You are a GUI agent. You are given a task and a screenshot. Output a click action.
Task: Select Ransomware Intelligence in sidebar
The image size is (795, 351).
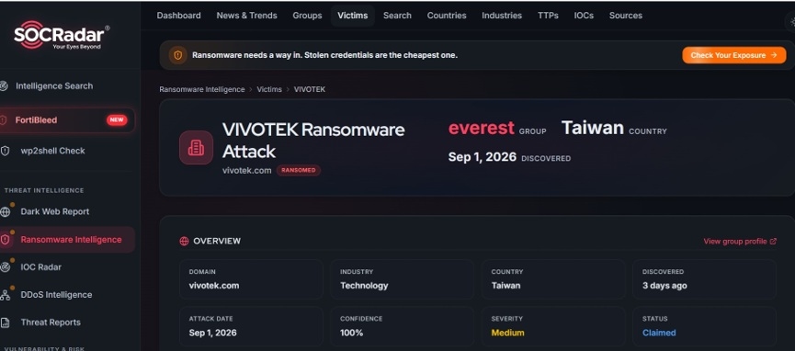coord(67,240)
